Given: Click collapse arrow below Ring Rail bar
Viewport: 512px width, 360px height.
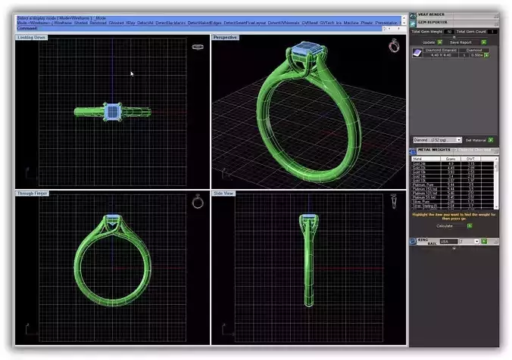Looking at the screenshot, I should click(454, 248).
